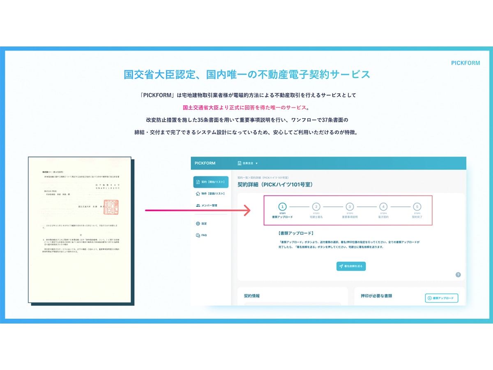
Task: Expand the 目黒支店 branch dropdown arrow
Action: (x=256, y=163)
